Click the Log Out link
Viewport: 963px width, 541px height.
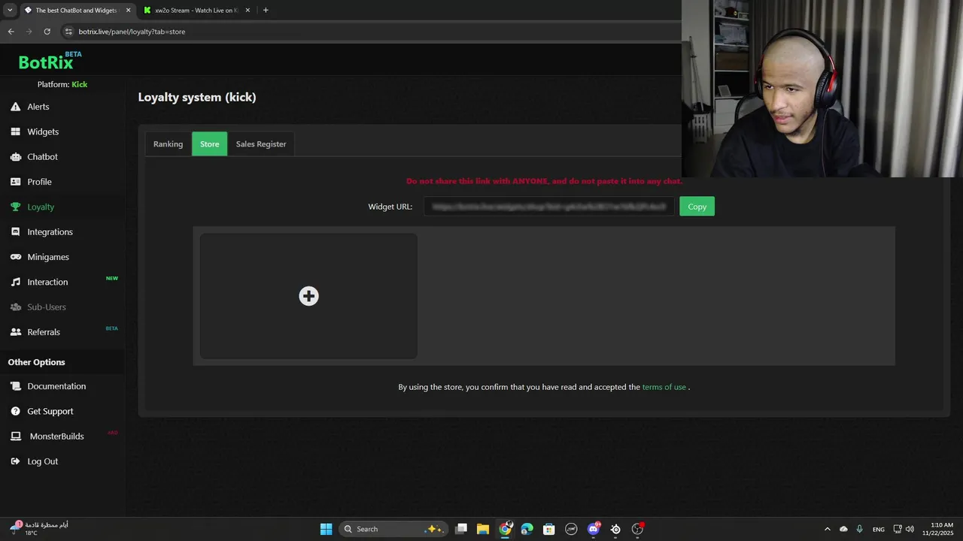pyautogui.click(x=42, y=461)
